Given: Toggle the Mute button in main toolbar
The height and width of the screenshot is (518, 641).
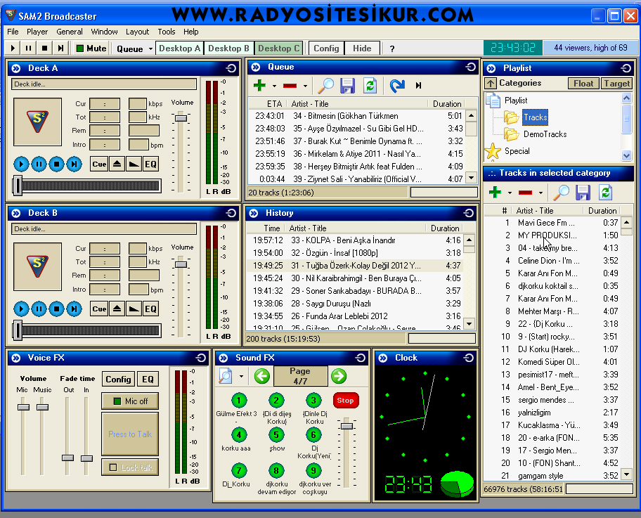Looking at the screenshot, I should 91,48.
